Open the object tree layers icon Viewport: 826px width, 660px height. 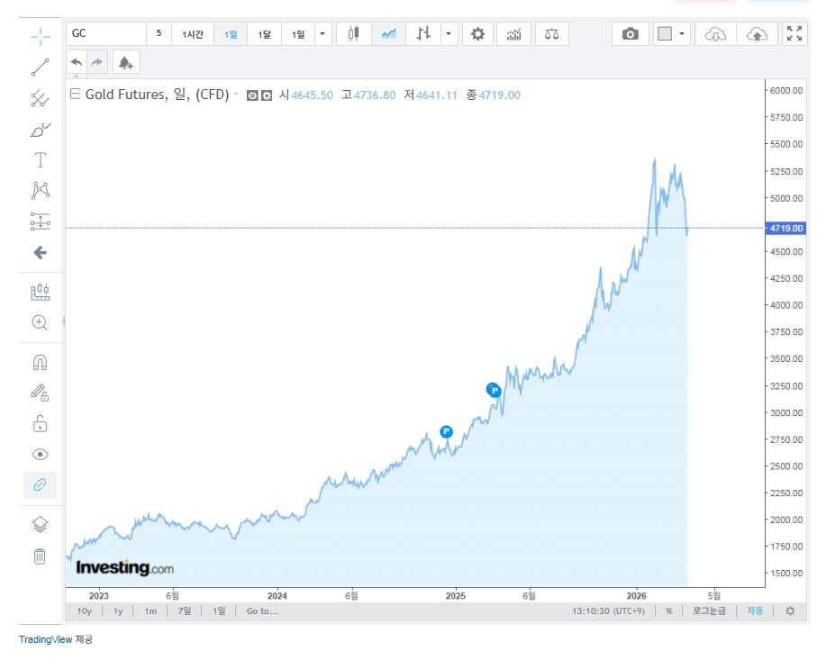tap(40, 525)
